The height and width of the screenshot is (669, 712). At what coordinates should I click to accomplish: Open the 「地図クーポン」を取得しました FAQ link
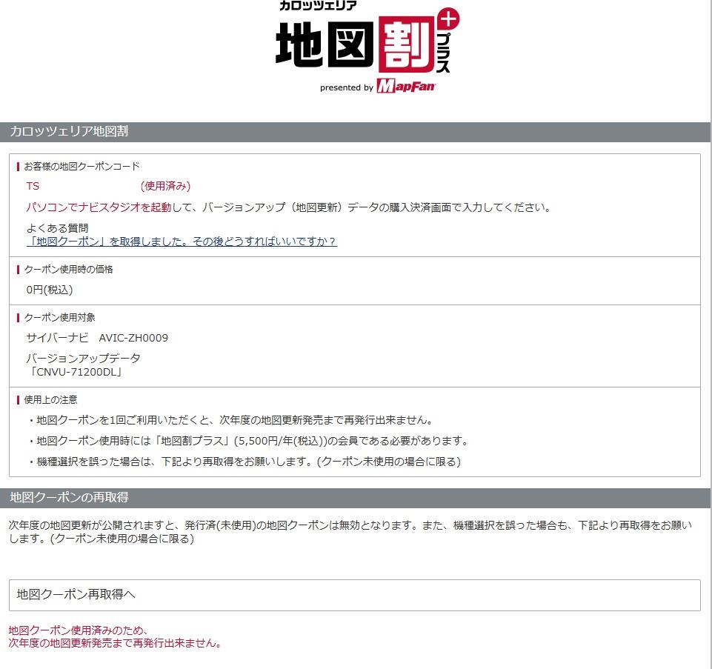[x=182, y=242]
